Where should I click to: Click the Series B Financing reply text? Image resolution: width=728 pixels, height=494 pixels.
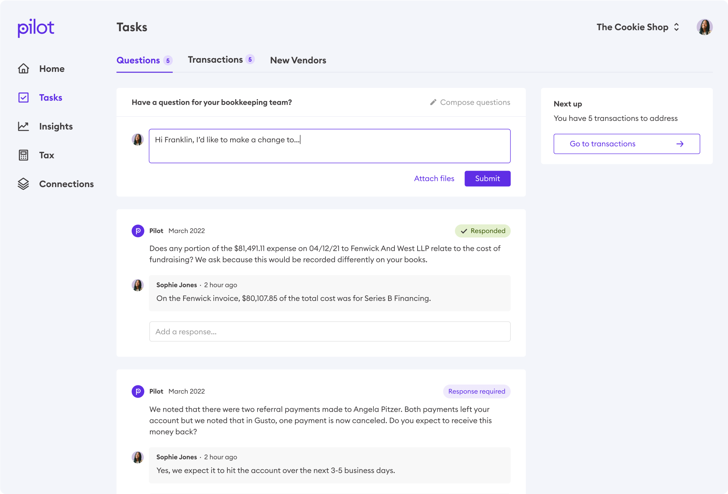294,298
